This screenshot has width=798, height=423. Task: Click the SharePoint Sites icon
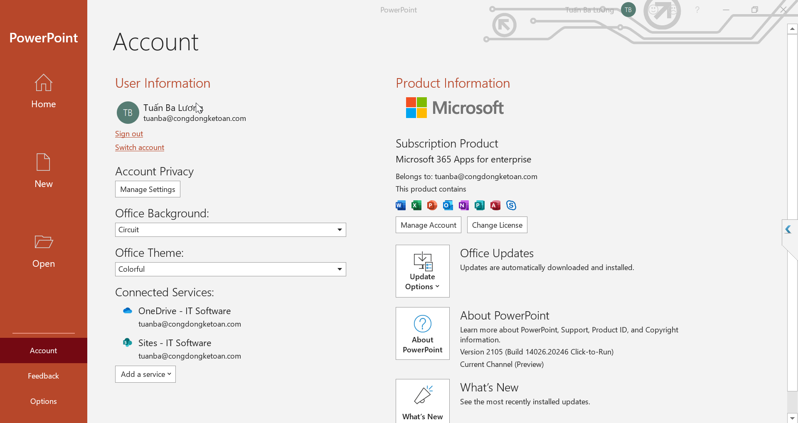pyautogui.click(x=128, y=342)
